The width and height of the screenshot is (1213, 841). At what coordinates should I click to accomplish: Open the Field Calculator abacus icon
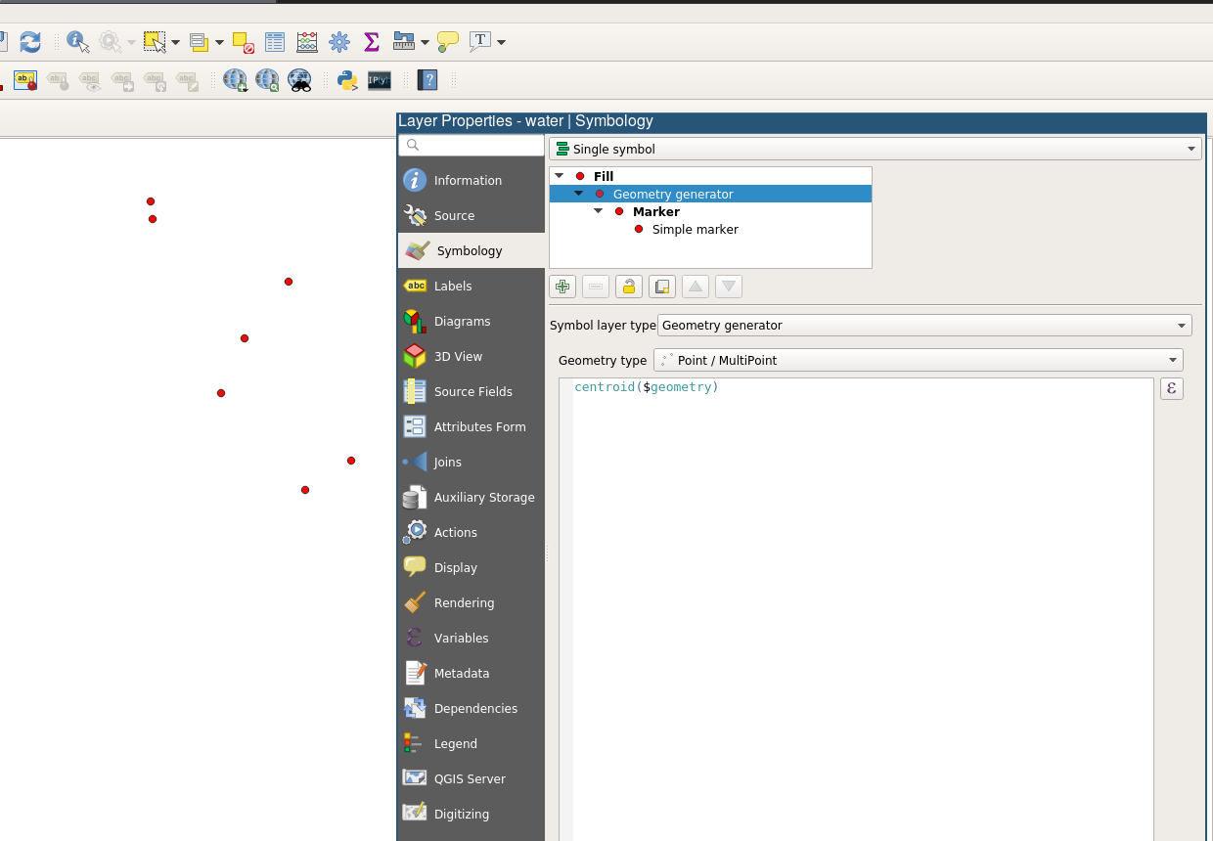coord(307,42)
